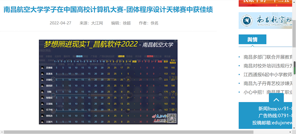Click the source name 大江网
Screen dimensions: 296x134
pyautogui.click(x=97, y=23)
